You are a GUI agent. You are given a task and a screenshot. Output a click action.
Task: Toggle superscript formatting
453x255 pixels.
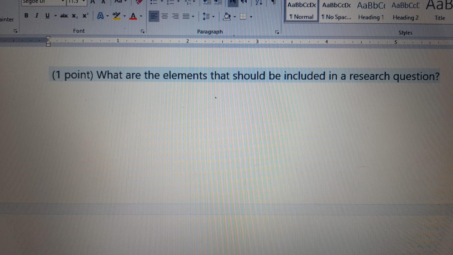tap(85, 16)
